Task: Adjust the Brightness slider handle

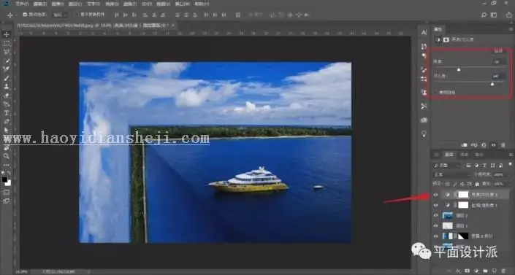Action: [459, 69]
